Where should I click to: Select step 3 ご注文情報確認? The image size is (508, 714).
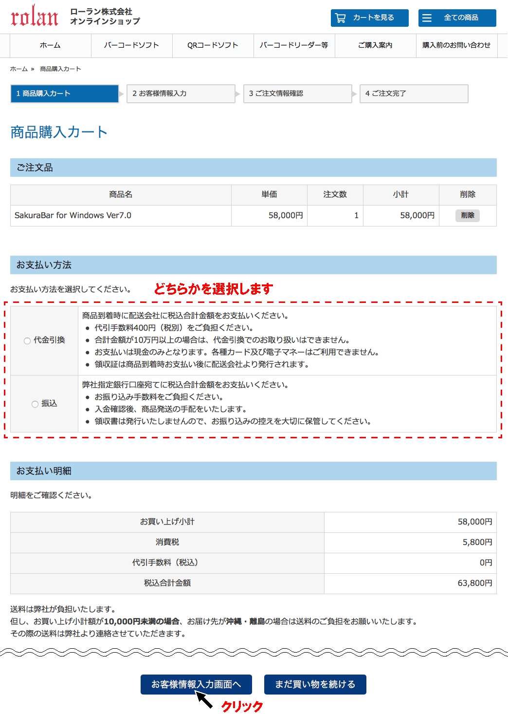coord(297,94)
